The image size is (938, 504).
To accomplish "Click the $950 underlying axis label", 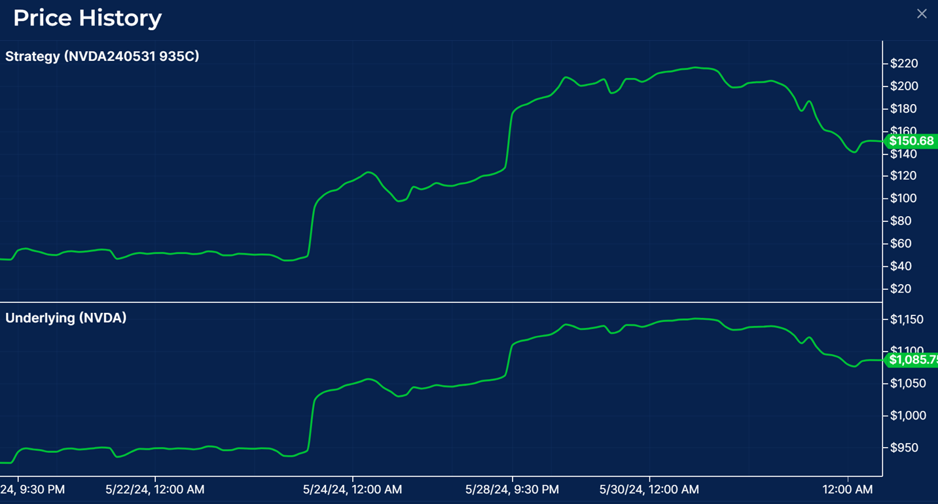I will 904,448.
